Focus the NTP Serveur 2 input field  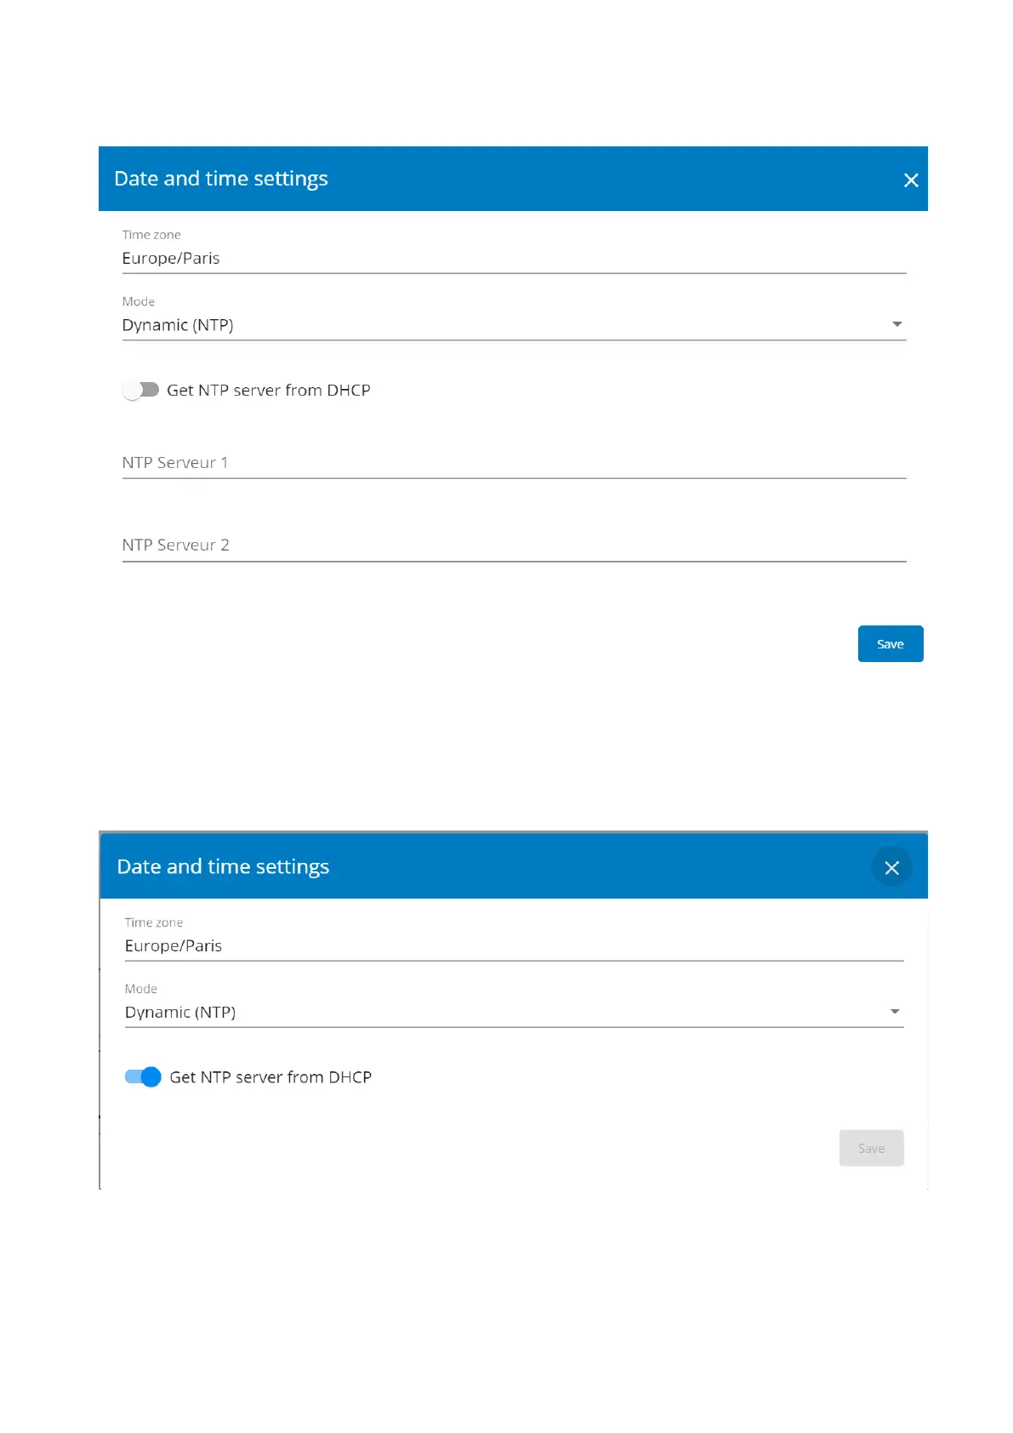(514, 545)
